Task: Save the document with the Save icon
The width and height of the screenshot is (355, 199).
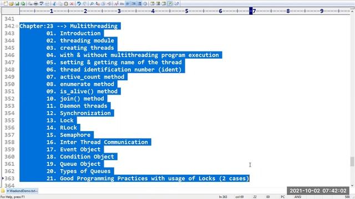Action: pos(17,4)
